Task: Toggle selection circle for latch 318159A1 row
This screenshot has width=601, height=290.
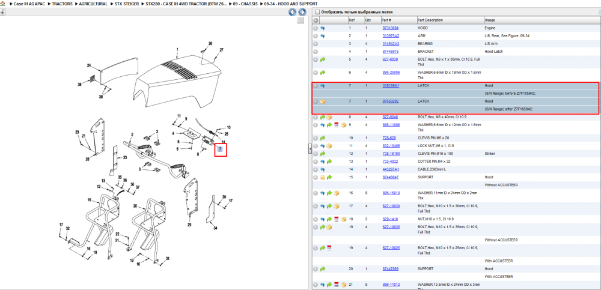Action: pyautogui.click(x=316, y=86)
